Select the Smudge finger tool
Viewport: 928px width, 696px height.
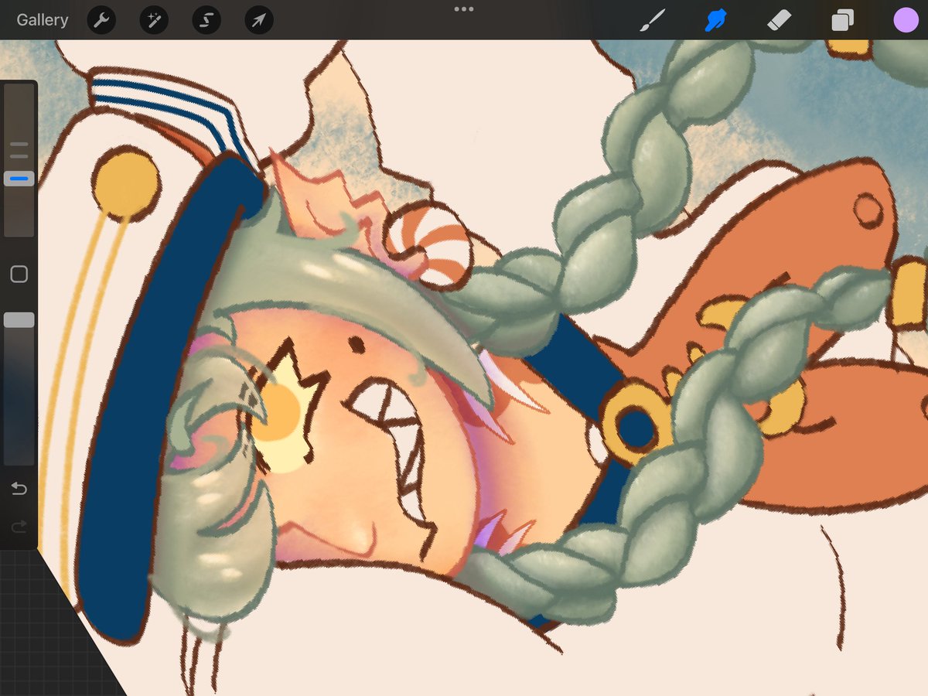716,20
